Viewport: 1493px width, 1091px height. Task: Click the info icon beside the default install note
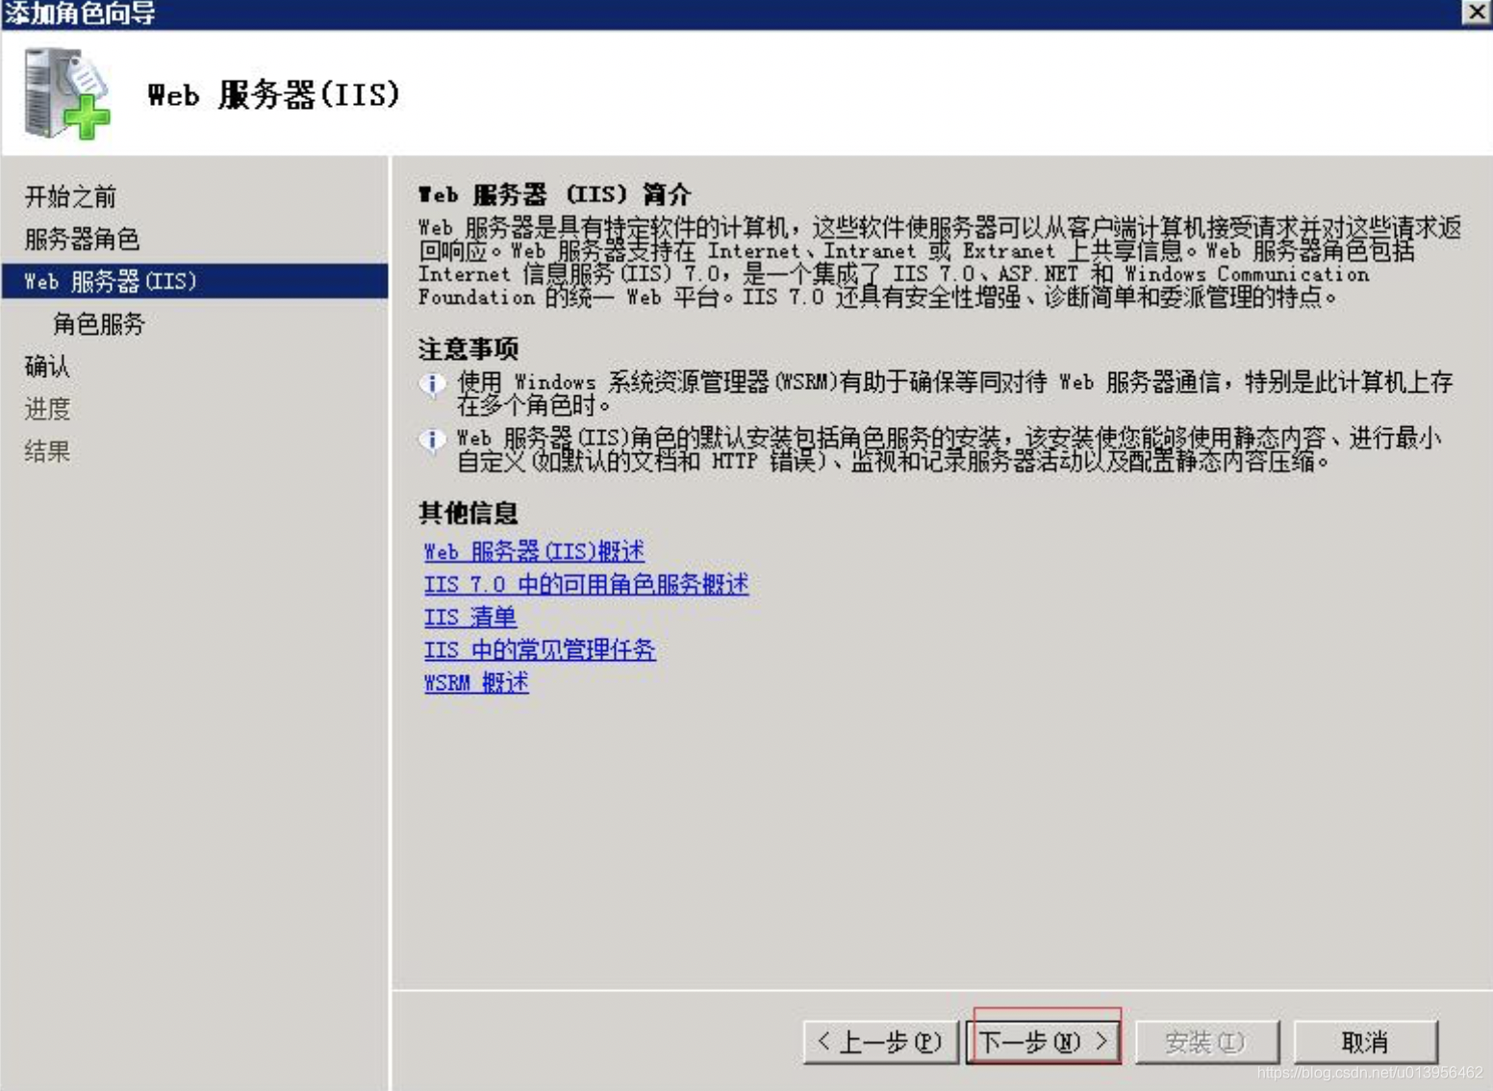pos(432,441)
